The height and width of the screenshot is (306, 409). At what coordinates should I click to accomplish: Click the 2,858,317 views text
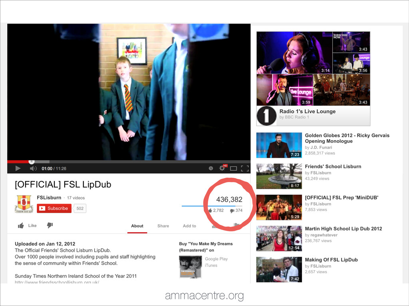(320, 153)
